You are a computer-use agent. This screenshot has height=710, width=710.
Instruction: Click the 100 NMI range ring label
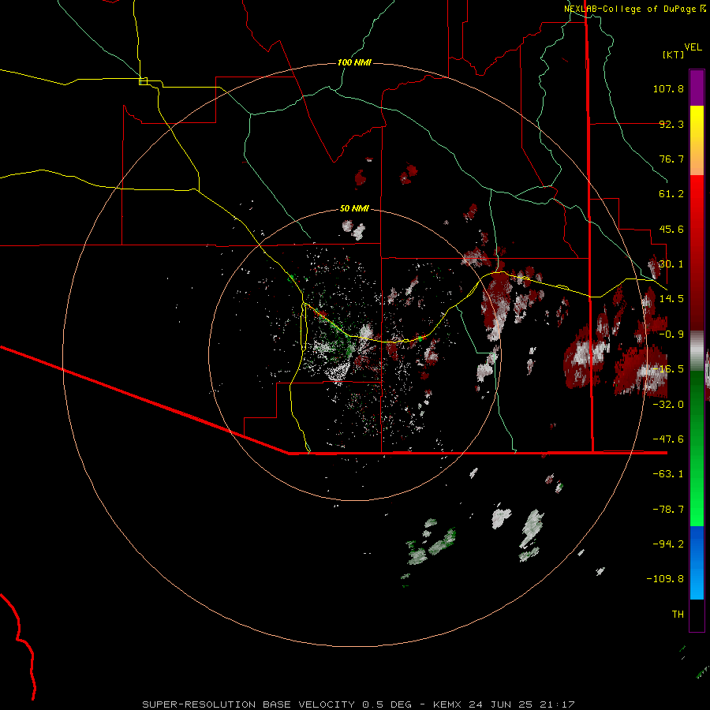coord(354,62)
